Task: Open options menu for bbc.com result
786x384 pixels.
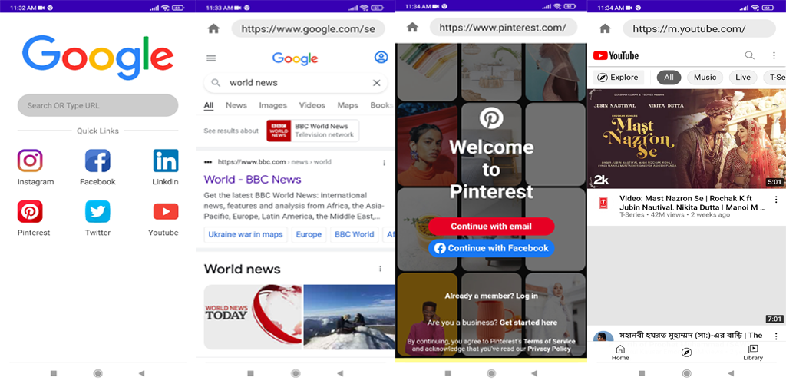Action: 384,162
